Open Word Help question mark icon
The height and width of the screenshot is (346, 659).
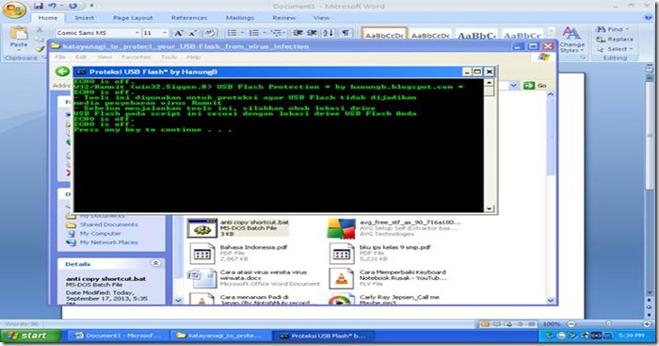tap(648, 18)
